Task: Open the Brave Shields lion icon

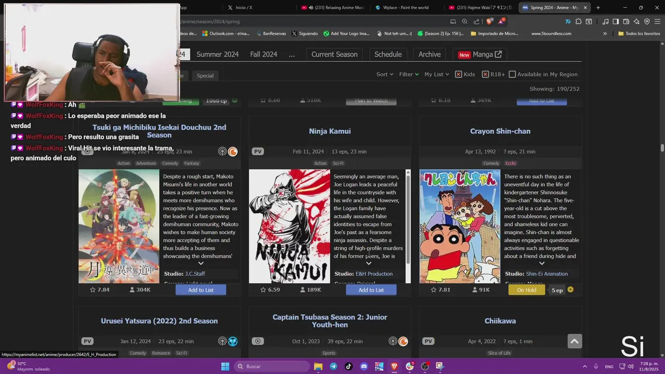Action: (489, 21)
